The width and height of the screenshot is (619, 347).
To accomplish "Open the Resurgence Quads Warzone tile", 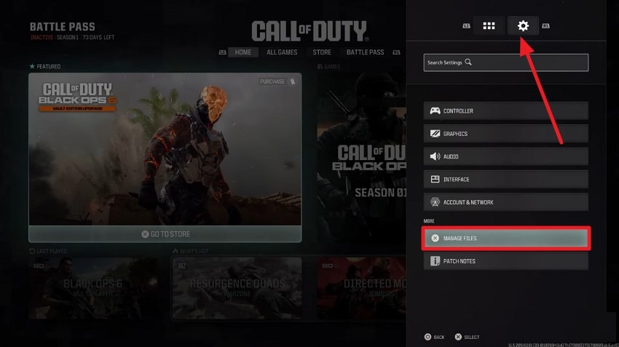I will (237, 288).
